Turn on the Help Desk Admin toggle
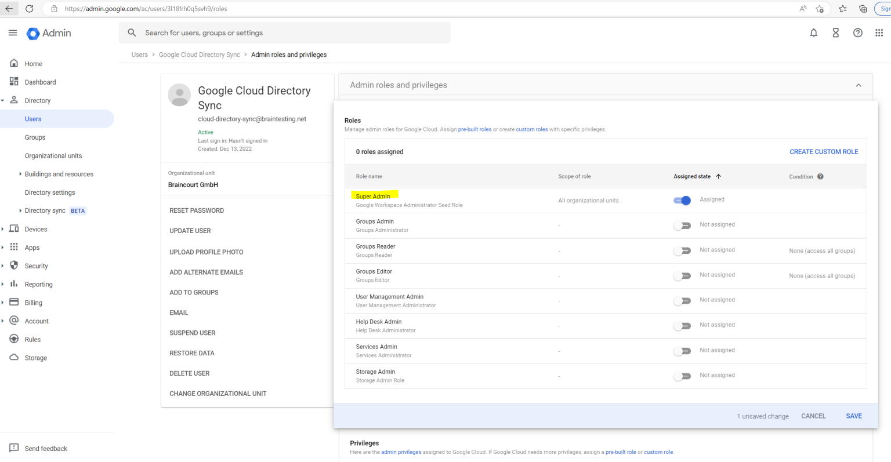This screenshot has height=462, width=891. 682,325
